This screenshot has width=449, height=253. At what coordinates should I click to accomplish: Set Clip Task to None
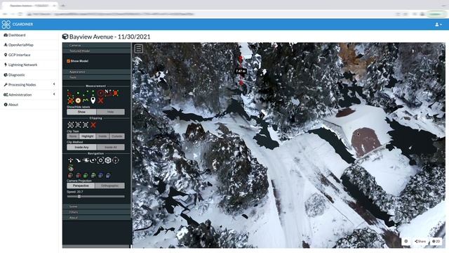[x=73, y=136]
